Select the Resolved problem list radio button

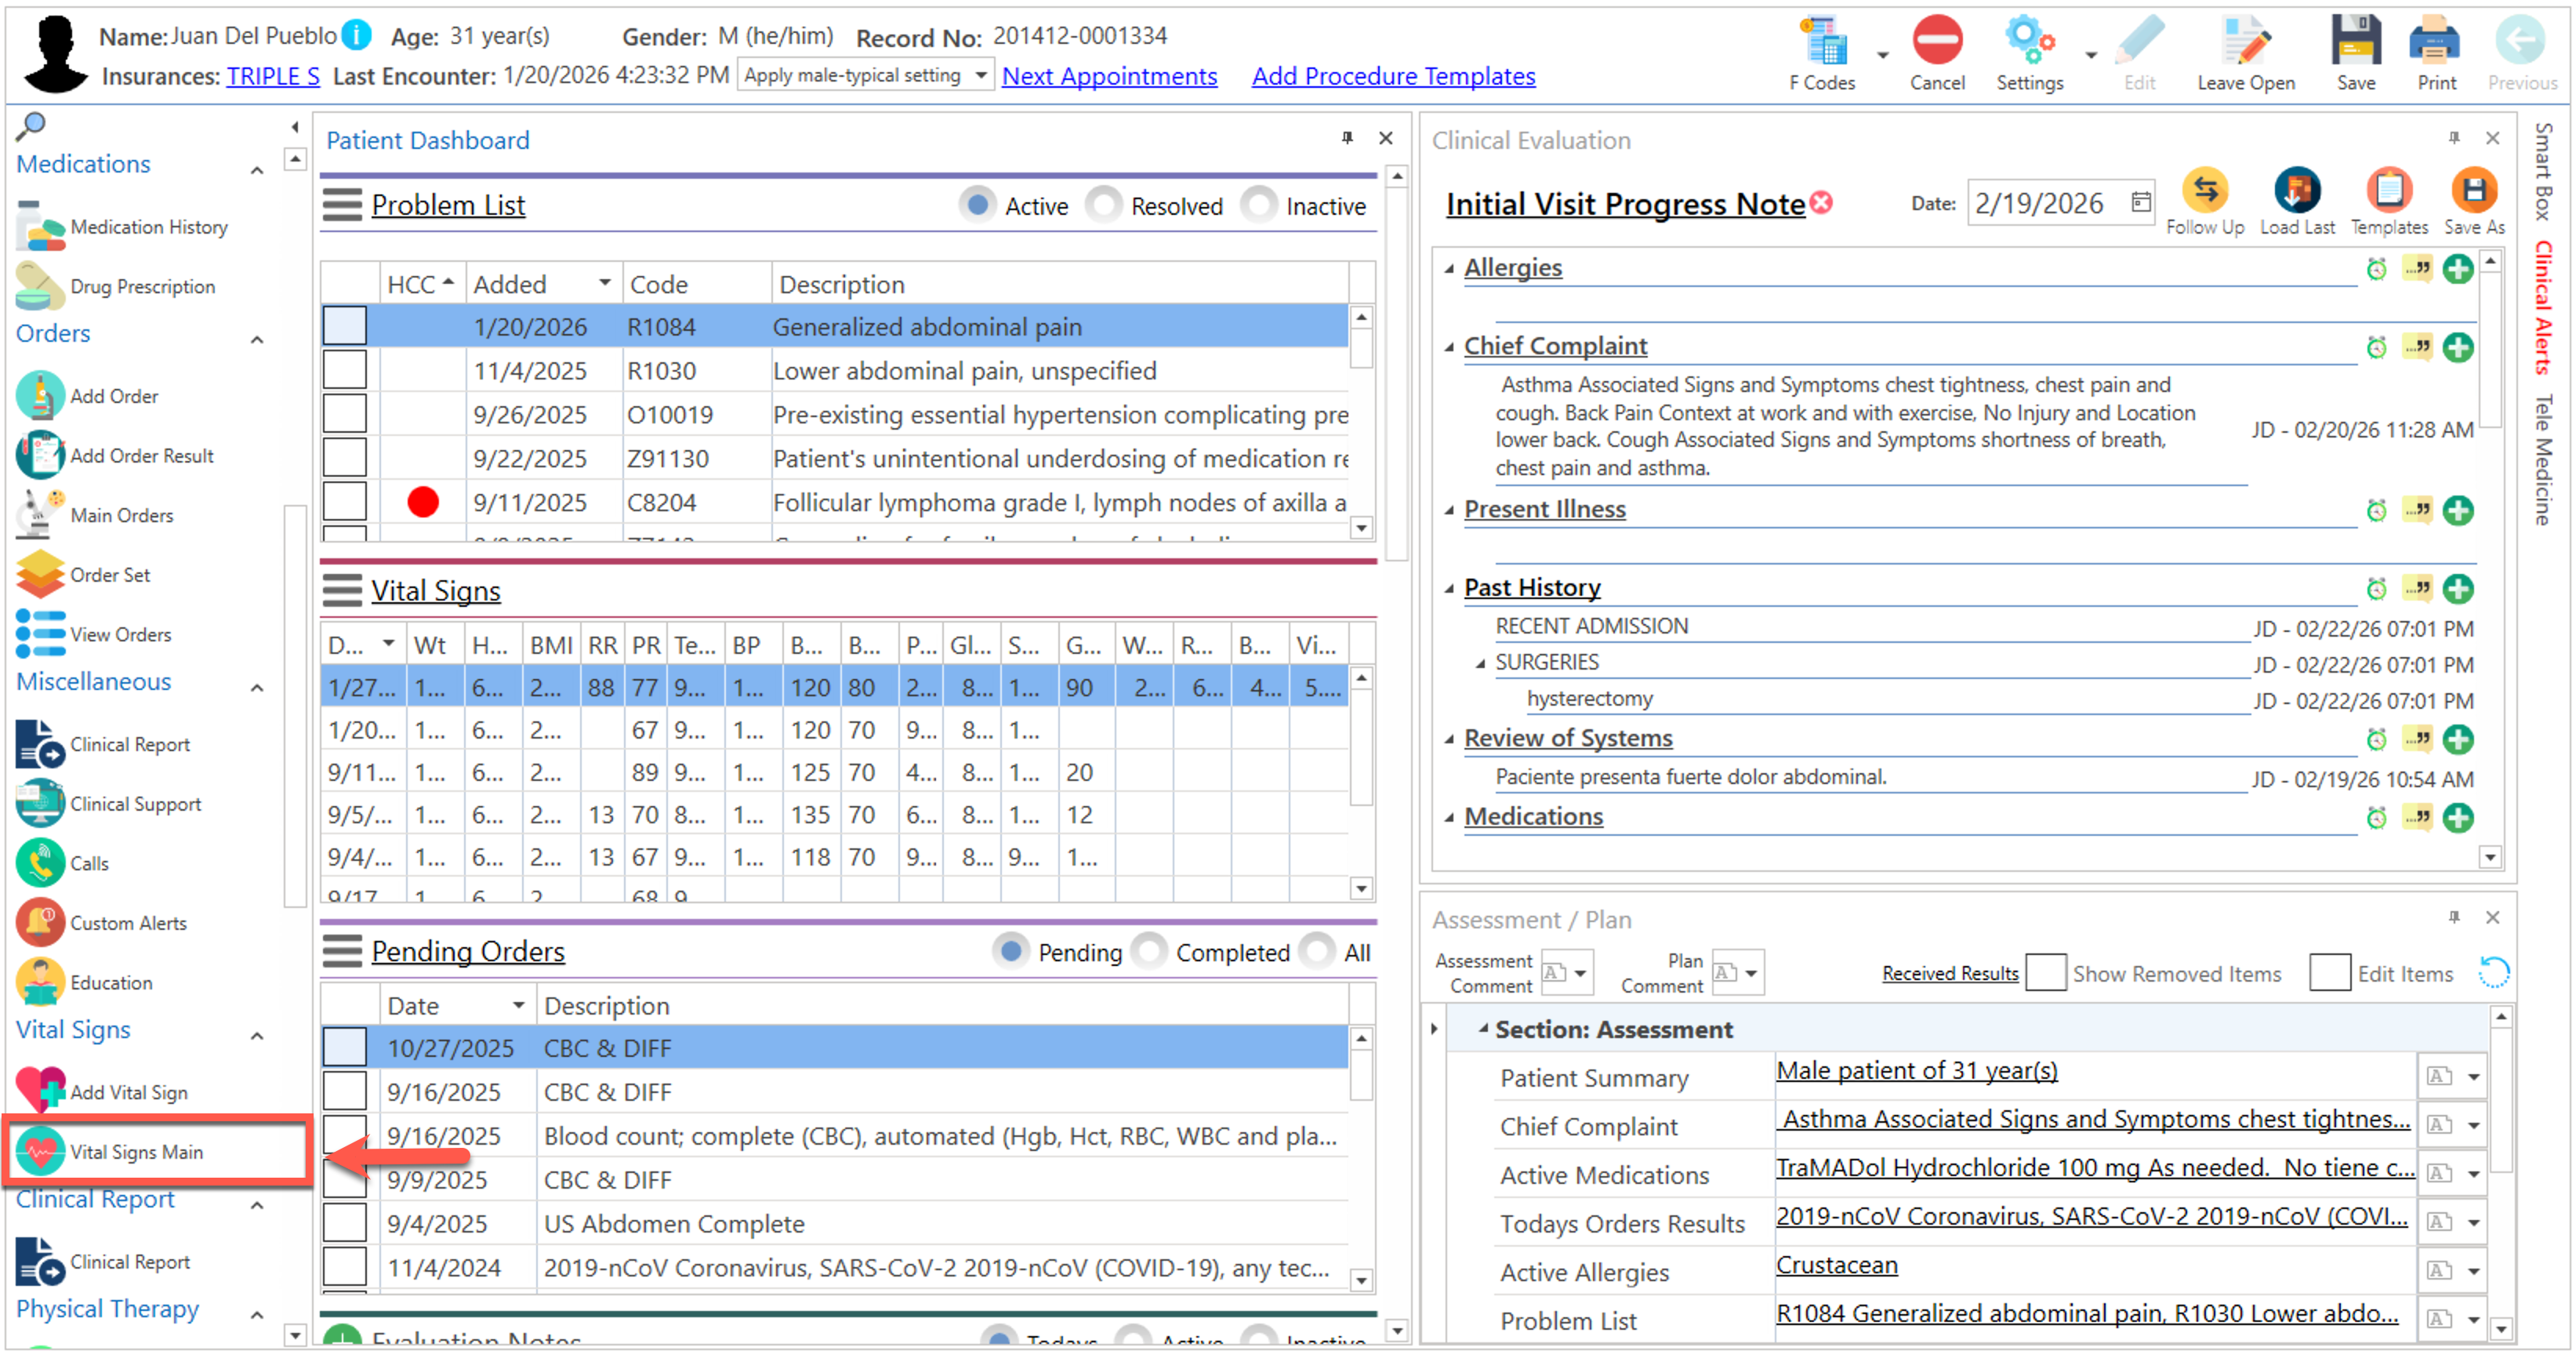(1105, 205)
